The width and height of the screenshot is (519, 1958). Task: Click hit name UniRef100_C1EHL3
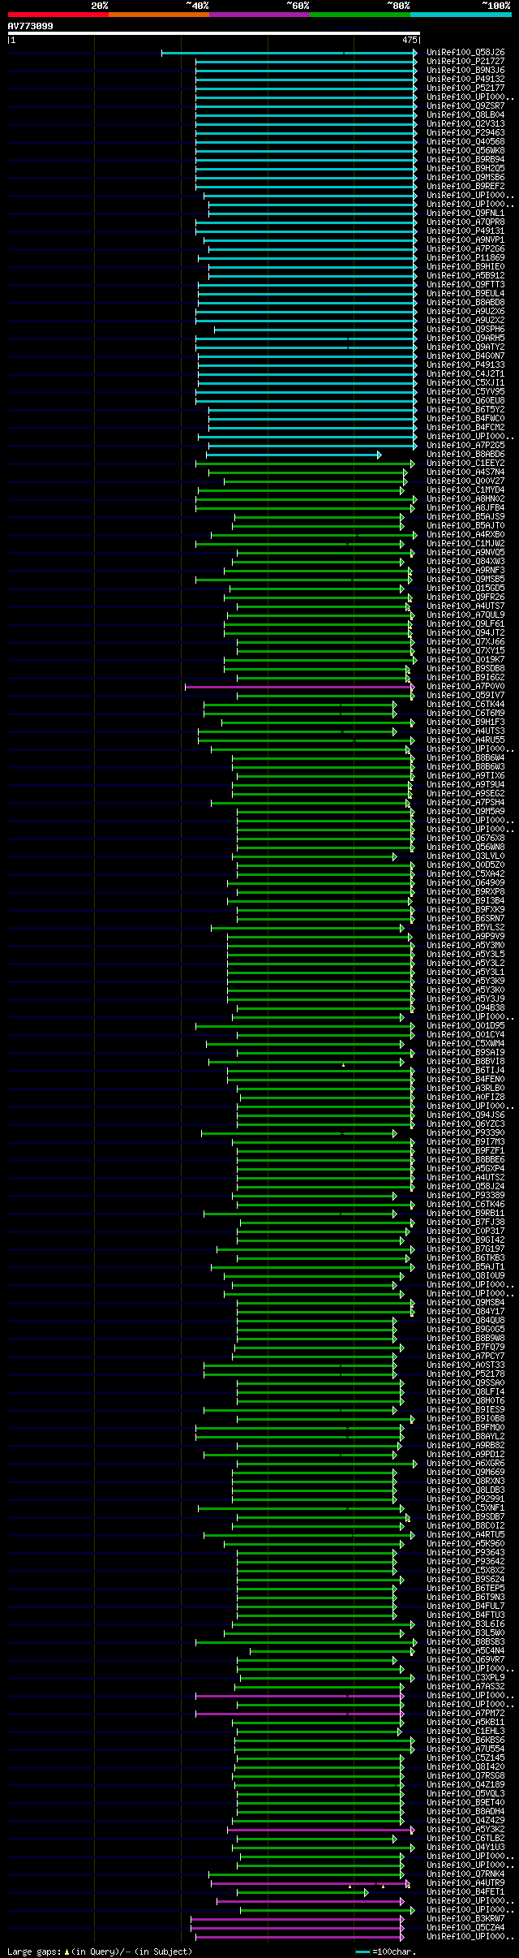point(465,1732)
